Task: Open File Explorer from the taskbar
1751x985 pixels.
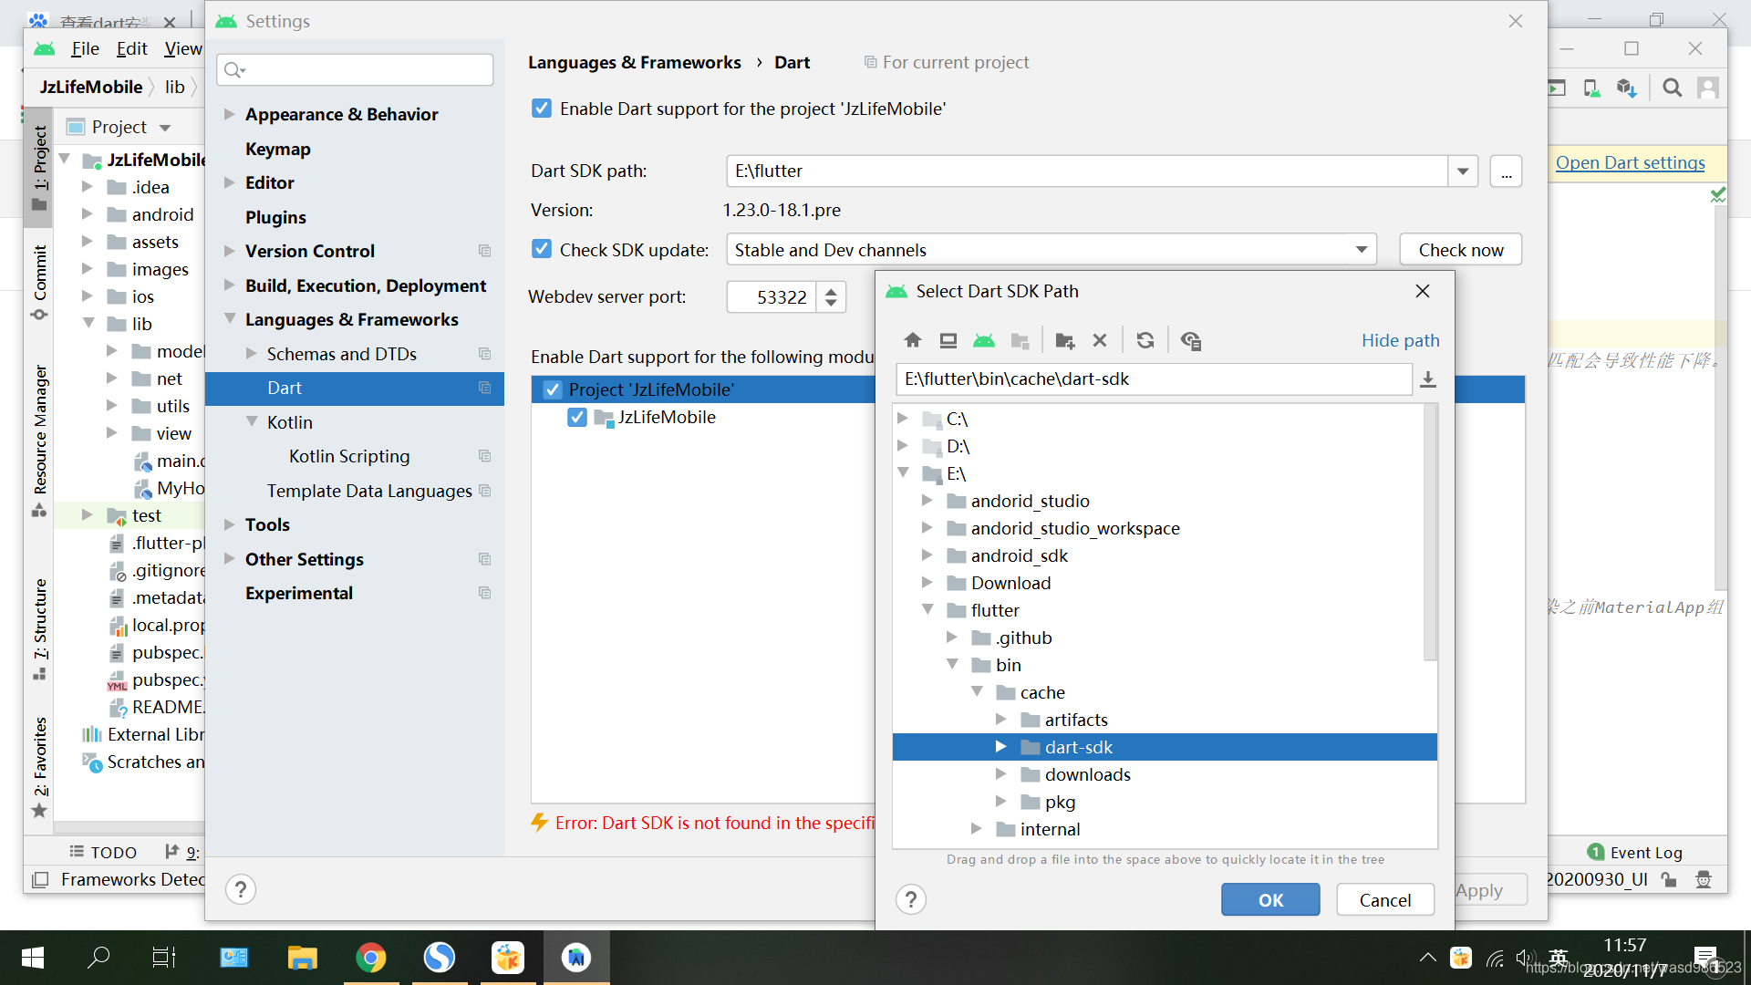Action: 302,958
